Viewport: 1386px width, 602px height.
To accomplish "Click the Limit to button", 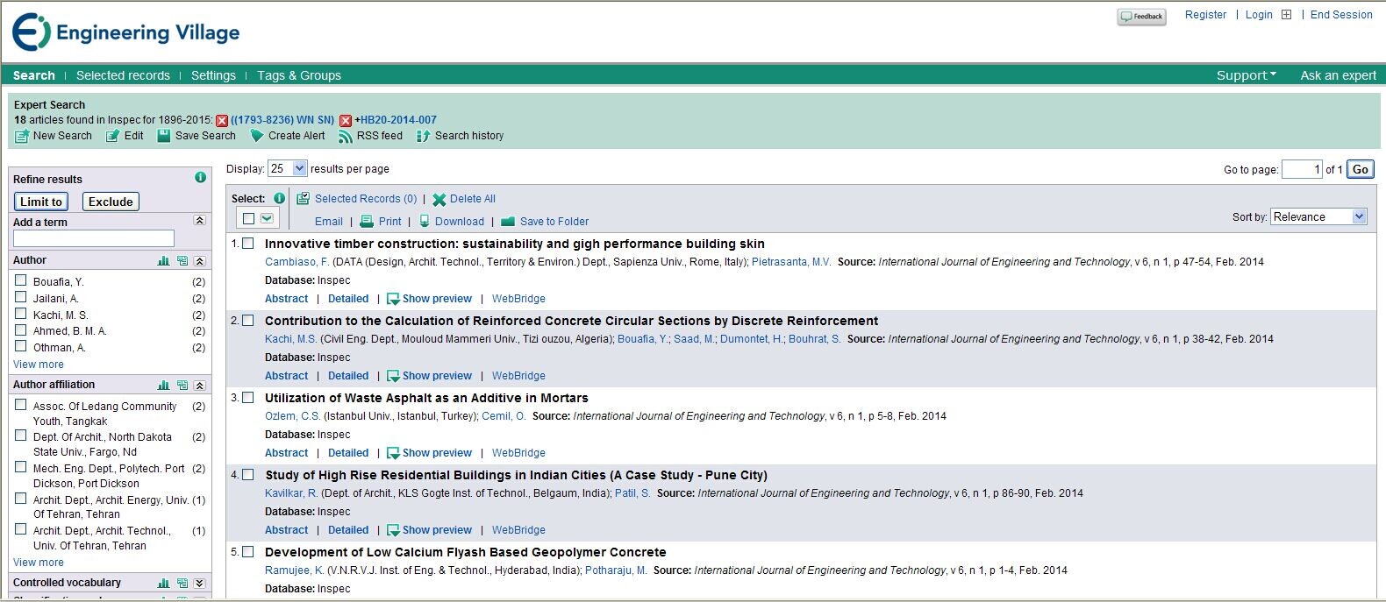I will tap(41, 202).
